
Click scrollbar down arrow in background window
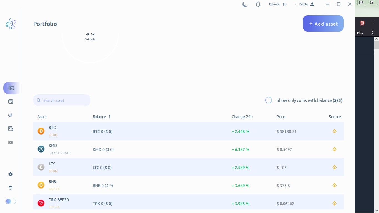tap(377, 210)
